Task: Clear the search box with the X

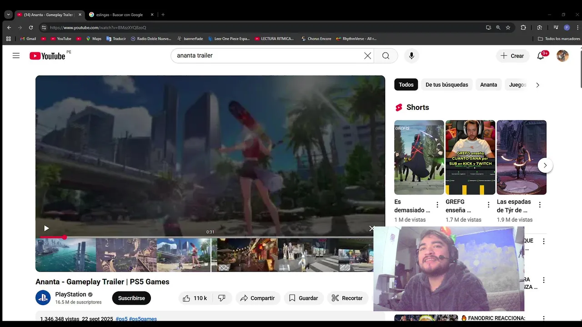Action: click(x=367, y=56)
